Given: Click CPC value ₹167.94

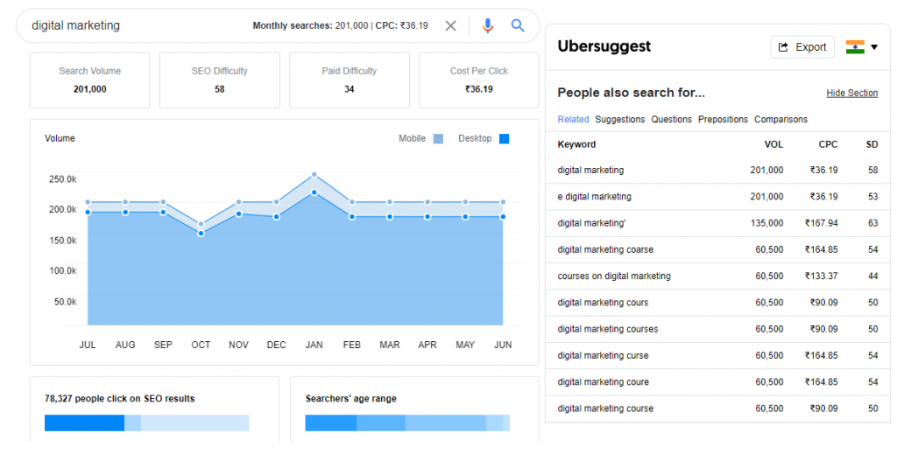Looking at the screenshot, I should coord(822,223).
